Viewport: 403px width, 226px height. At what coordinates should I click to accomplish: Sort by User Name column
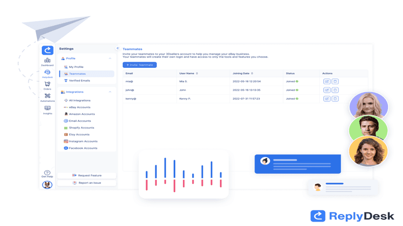point(197,73)
